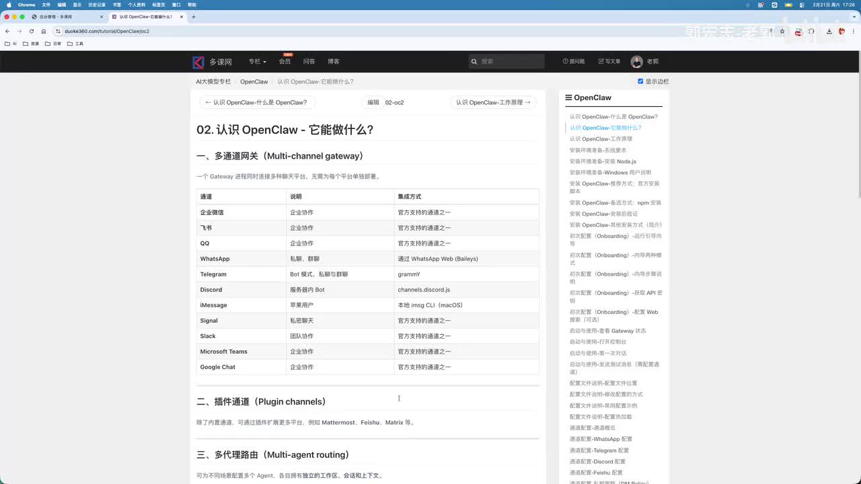Click the battery icon in menu bar

(x=787, y=5)
